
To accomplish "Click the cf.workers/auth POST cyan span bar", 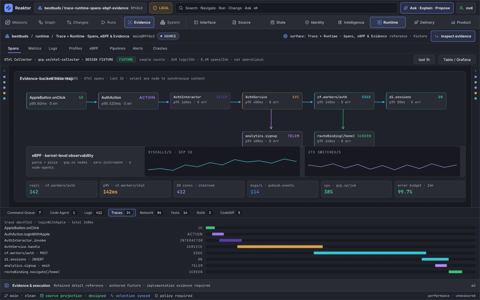I will 370,253.
